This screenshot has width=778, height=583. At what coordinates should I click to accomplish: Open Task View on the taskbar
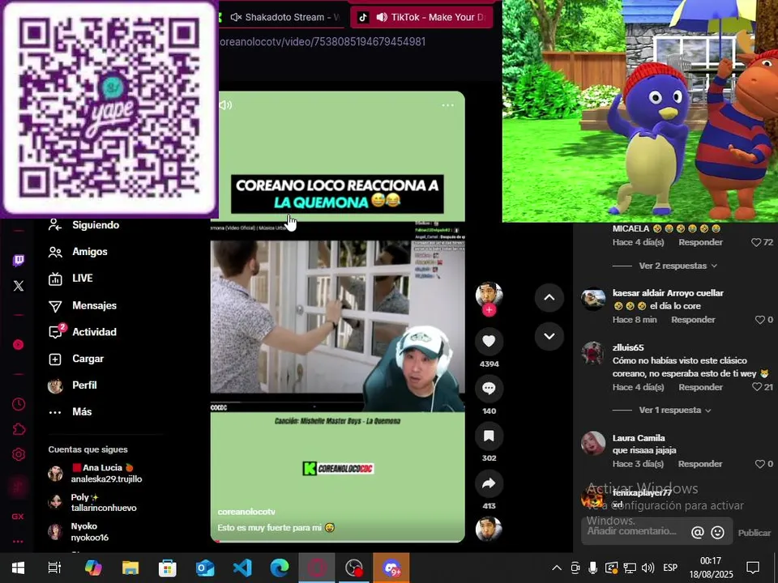(54, 568)
